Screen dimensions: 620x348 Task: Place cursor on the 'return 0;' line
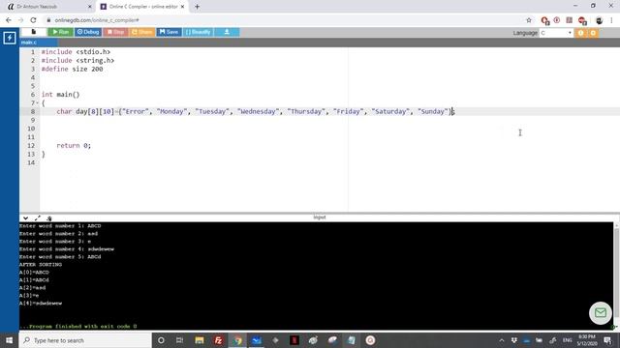pyautogui.click(x=74, y=146)
